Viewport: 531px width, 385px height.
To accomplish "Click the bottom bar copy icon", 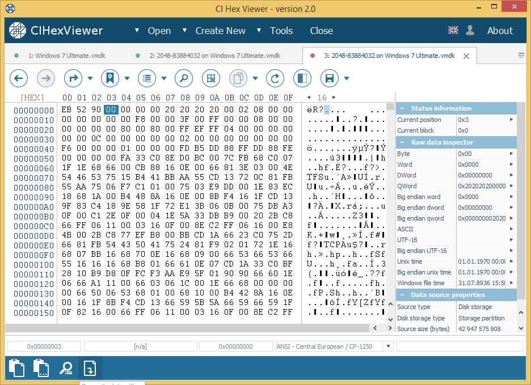I will coord(16,368).
